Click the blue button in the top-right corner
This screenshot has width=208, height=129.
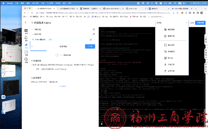coord(200,23)
